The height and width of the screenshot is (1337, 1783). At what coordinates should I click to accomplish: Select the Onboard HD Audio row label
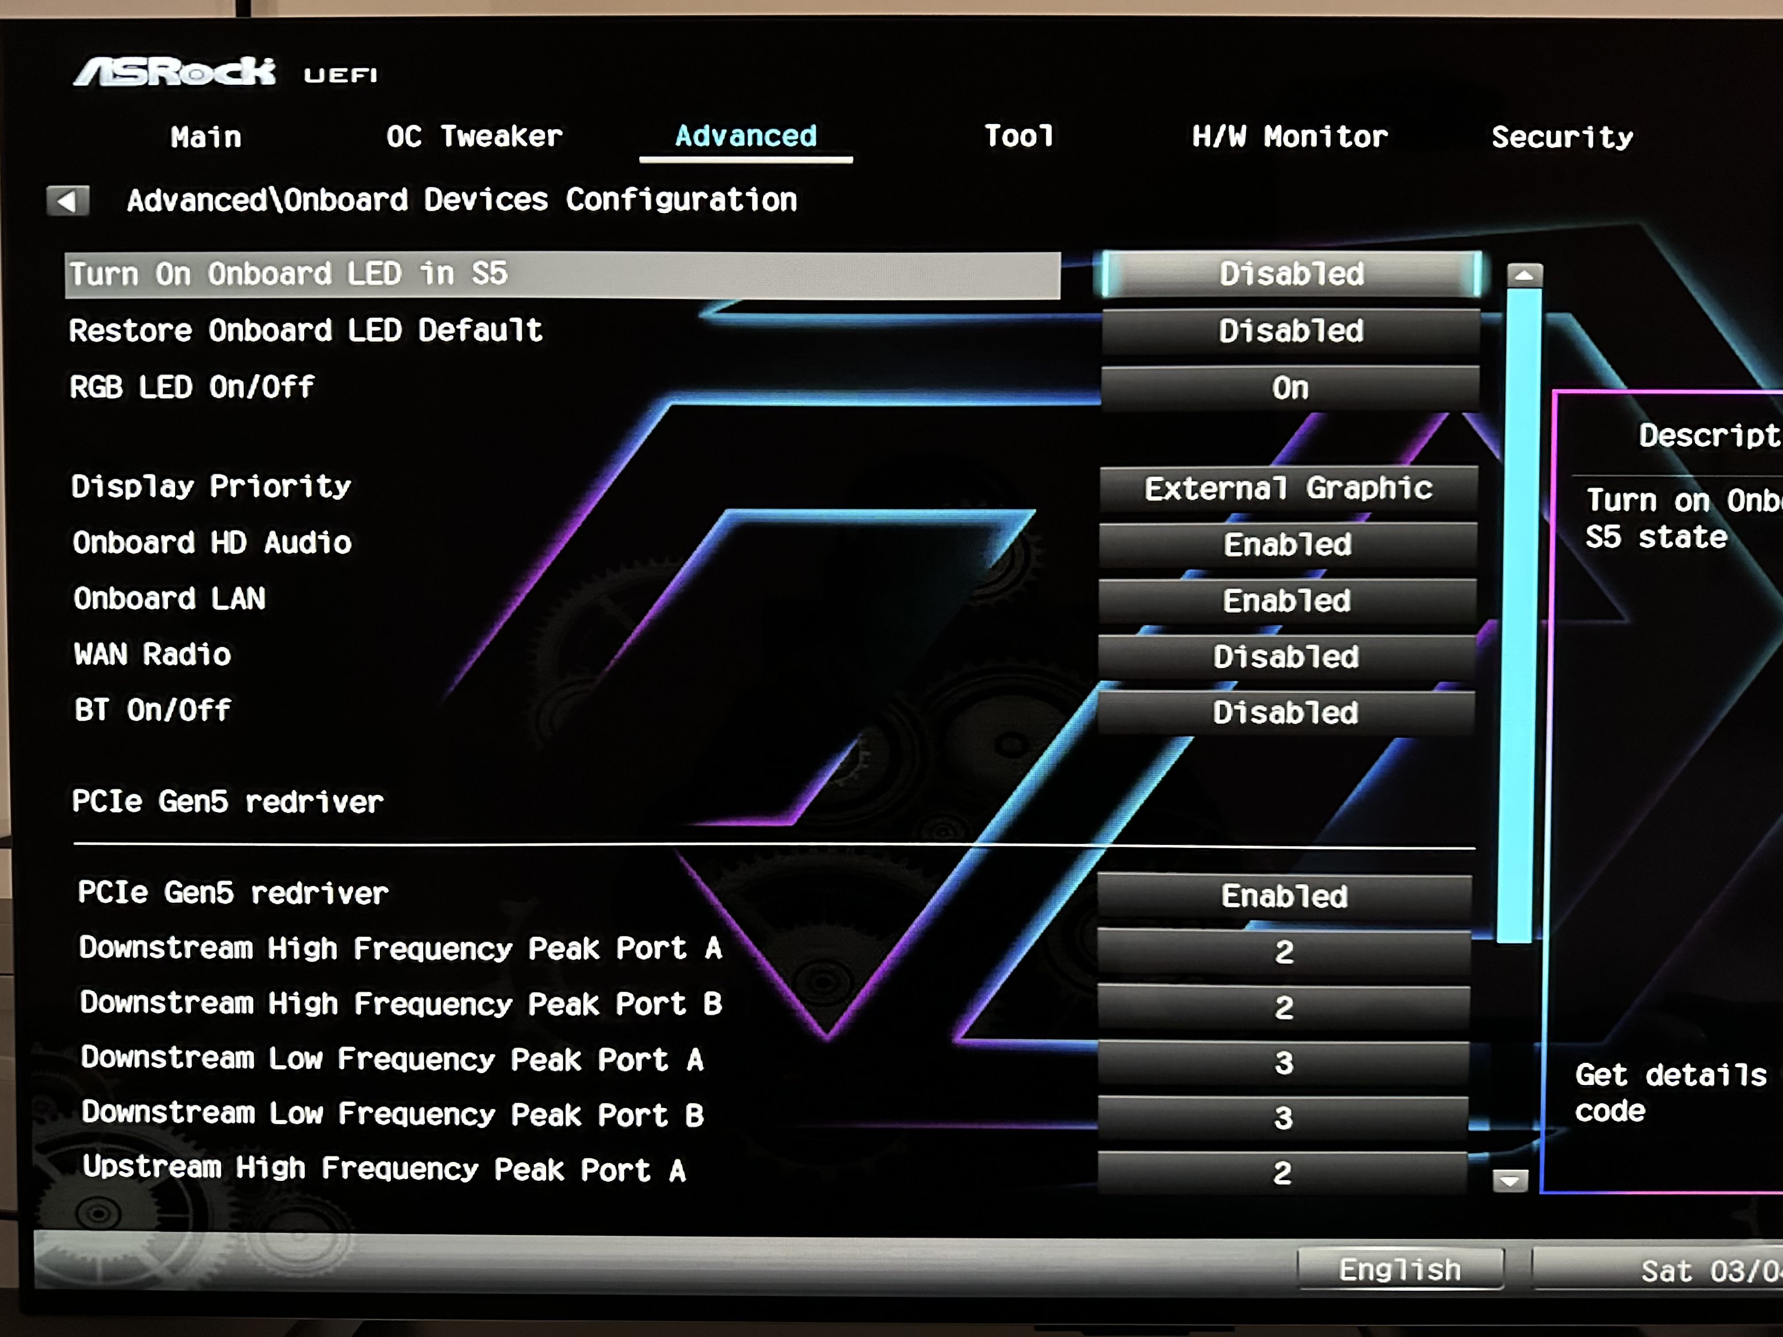tap(212, 542)
